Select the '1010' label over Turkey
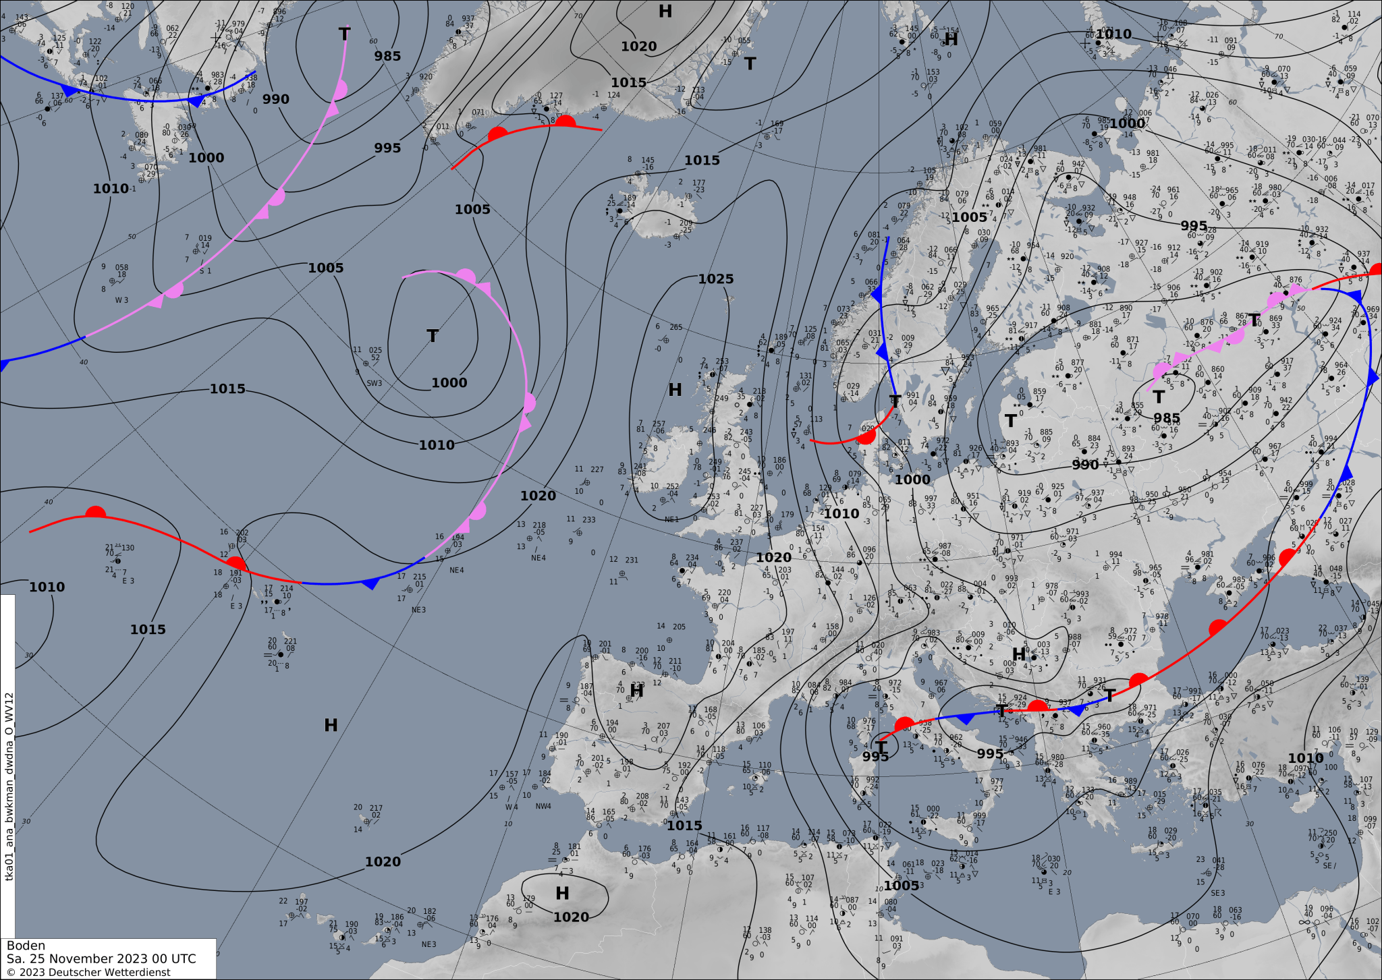 pos(1306,758)
